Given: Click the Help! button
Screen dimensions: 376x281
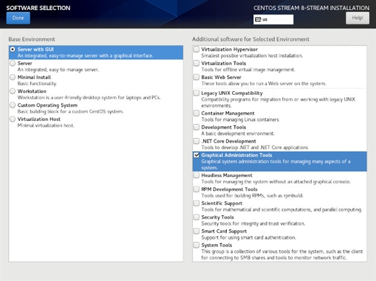Looking at the screenshot, I should point(357,18).
